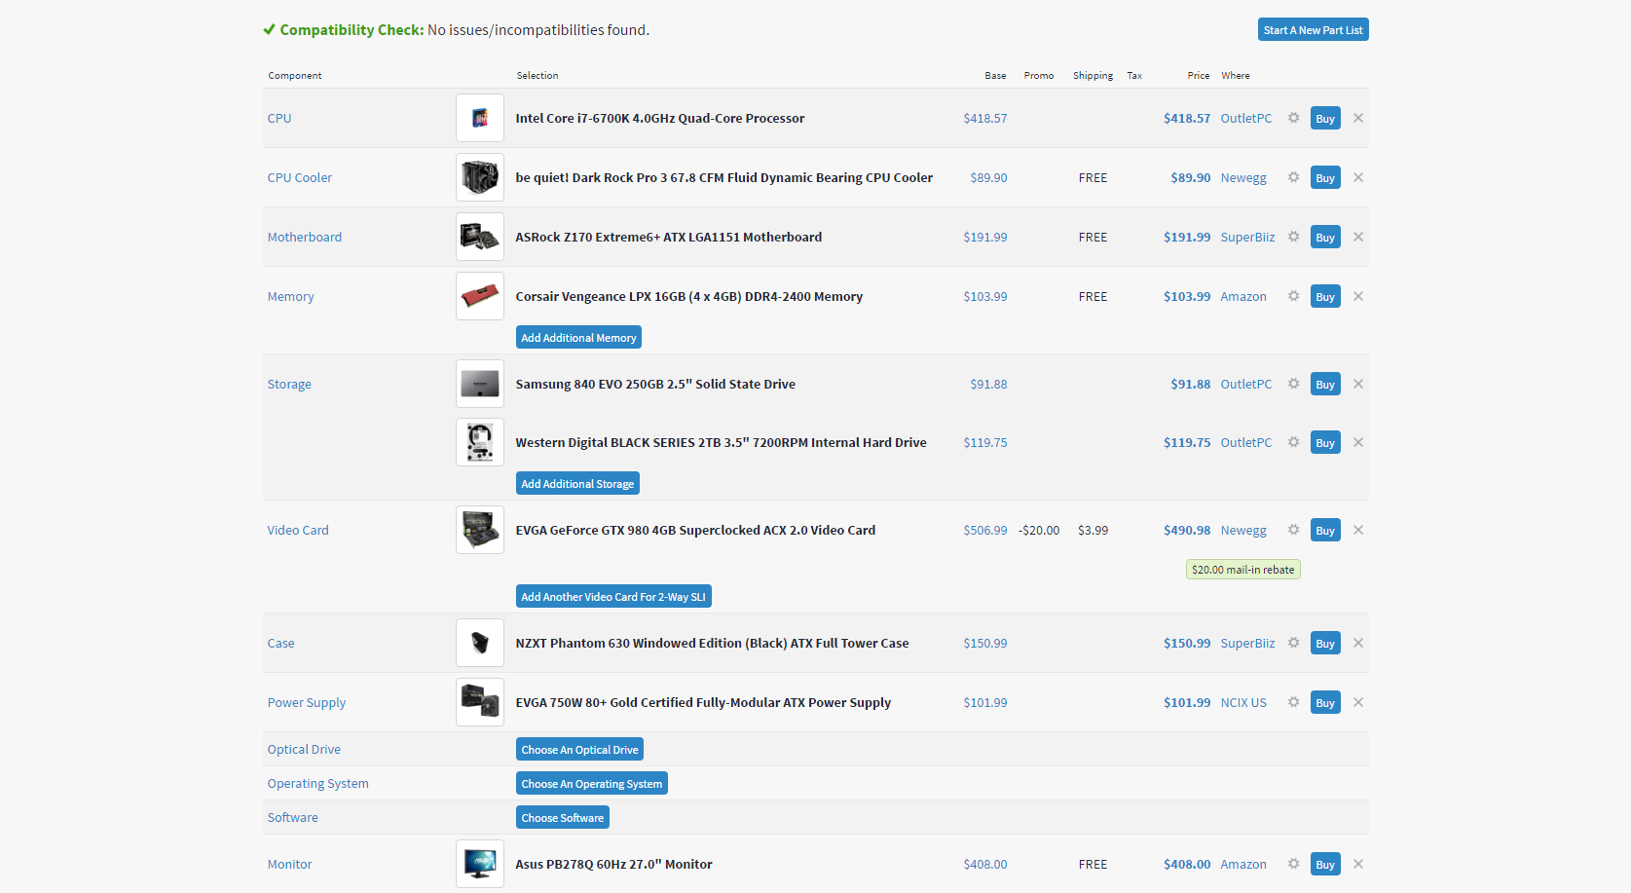The width and height of the screenshot is (1631, 893).
Task: Buy the EVGA 750W power supply
Action: (x=1325, y=702)
